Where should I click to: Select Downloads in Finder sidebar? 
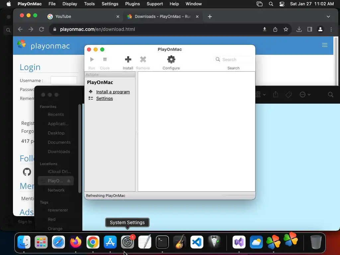point(59,151)
